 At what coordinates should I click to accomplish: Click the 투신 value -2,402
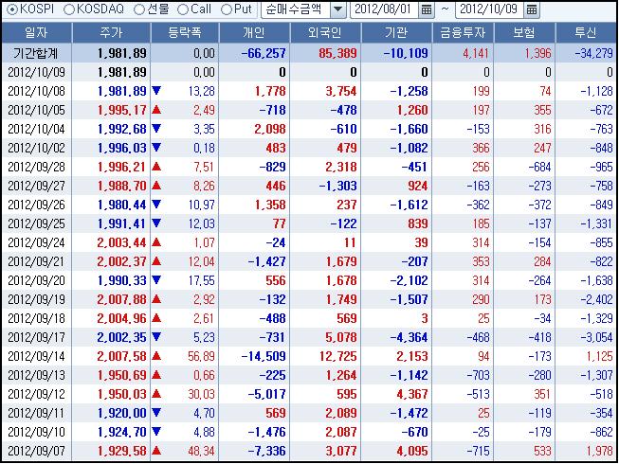coord(597,299)
